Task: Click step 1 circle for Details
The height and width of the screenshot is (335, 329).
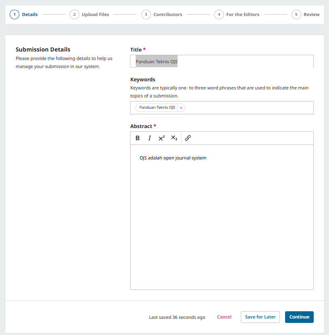Action: coord(14,14)
